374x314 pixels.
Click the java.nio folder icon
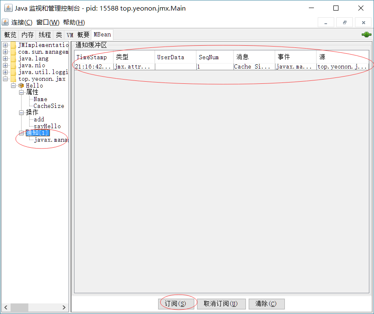click(x=14, y=65)
